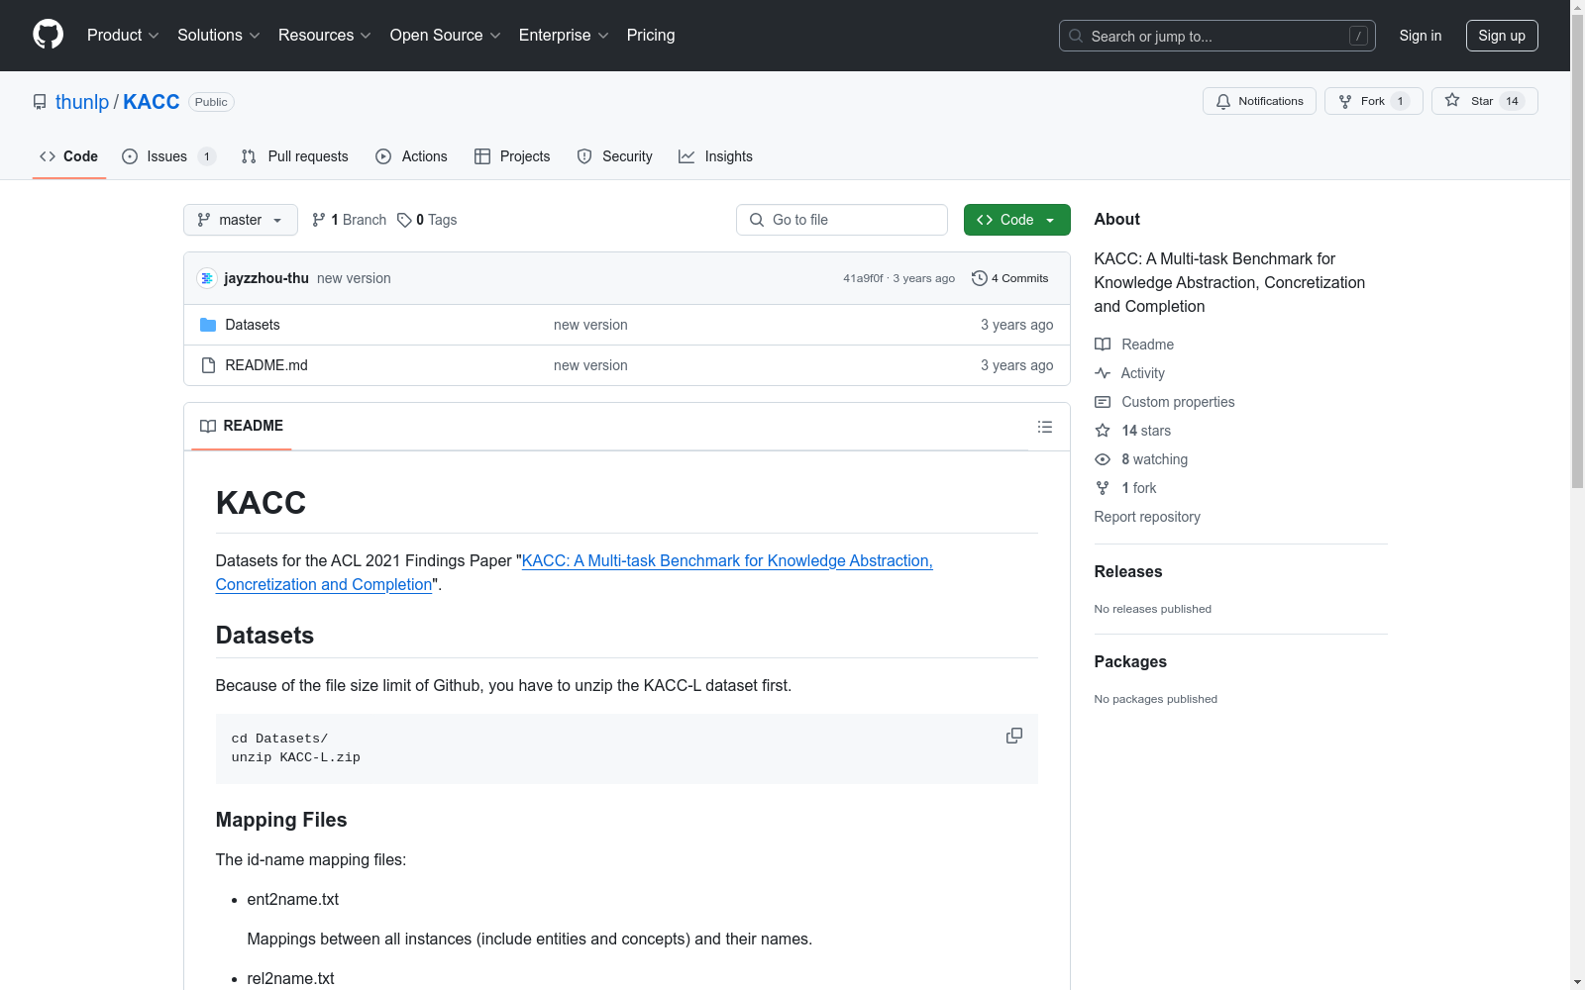View the 1 fork link

[1125, 488]
